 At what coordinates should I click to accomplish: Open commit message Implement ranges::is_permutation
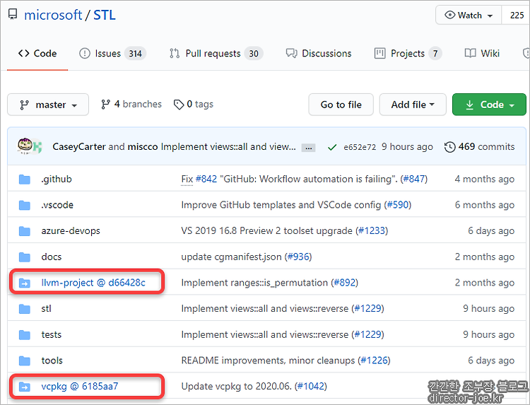254,282
